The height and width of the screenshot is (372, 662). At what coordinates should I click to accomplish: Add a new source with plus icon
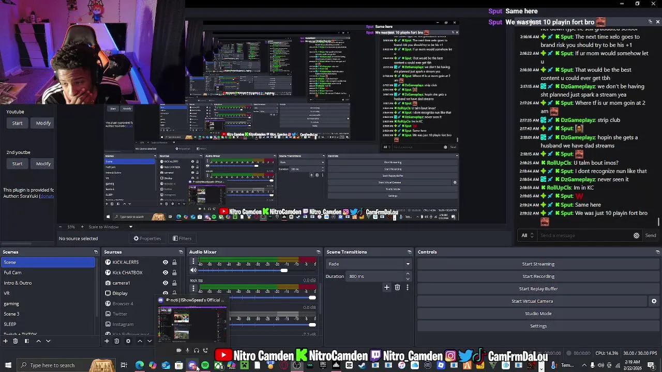(x=107, y=341)
